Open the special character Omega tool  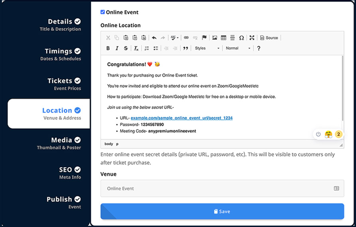241,38
